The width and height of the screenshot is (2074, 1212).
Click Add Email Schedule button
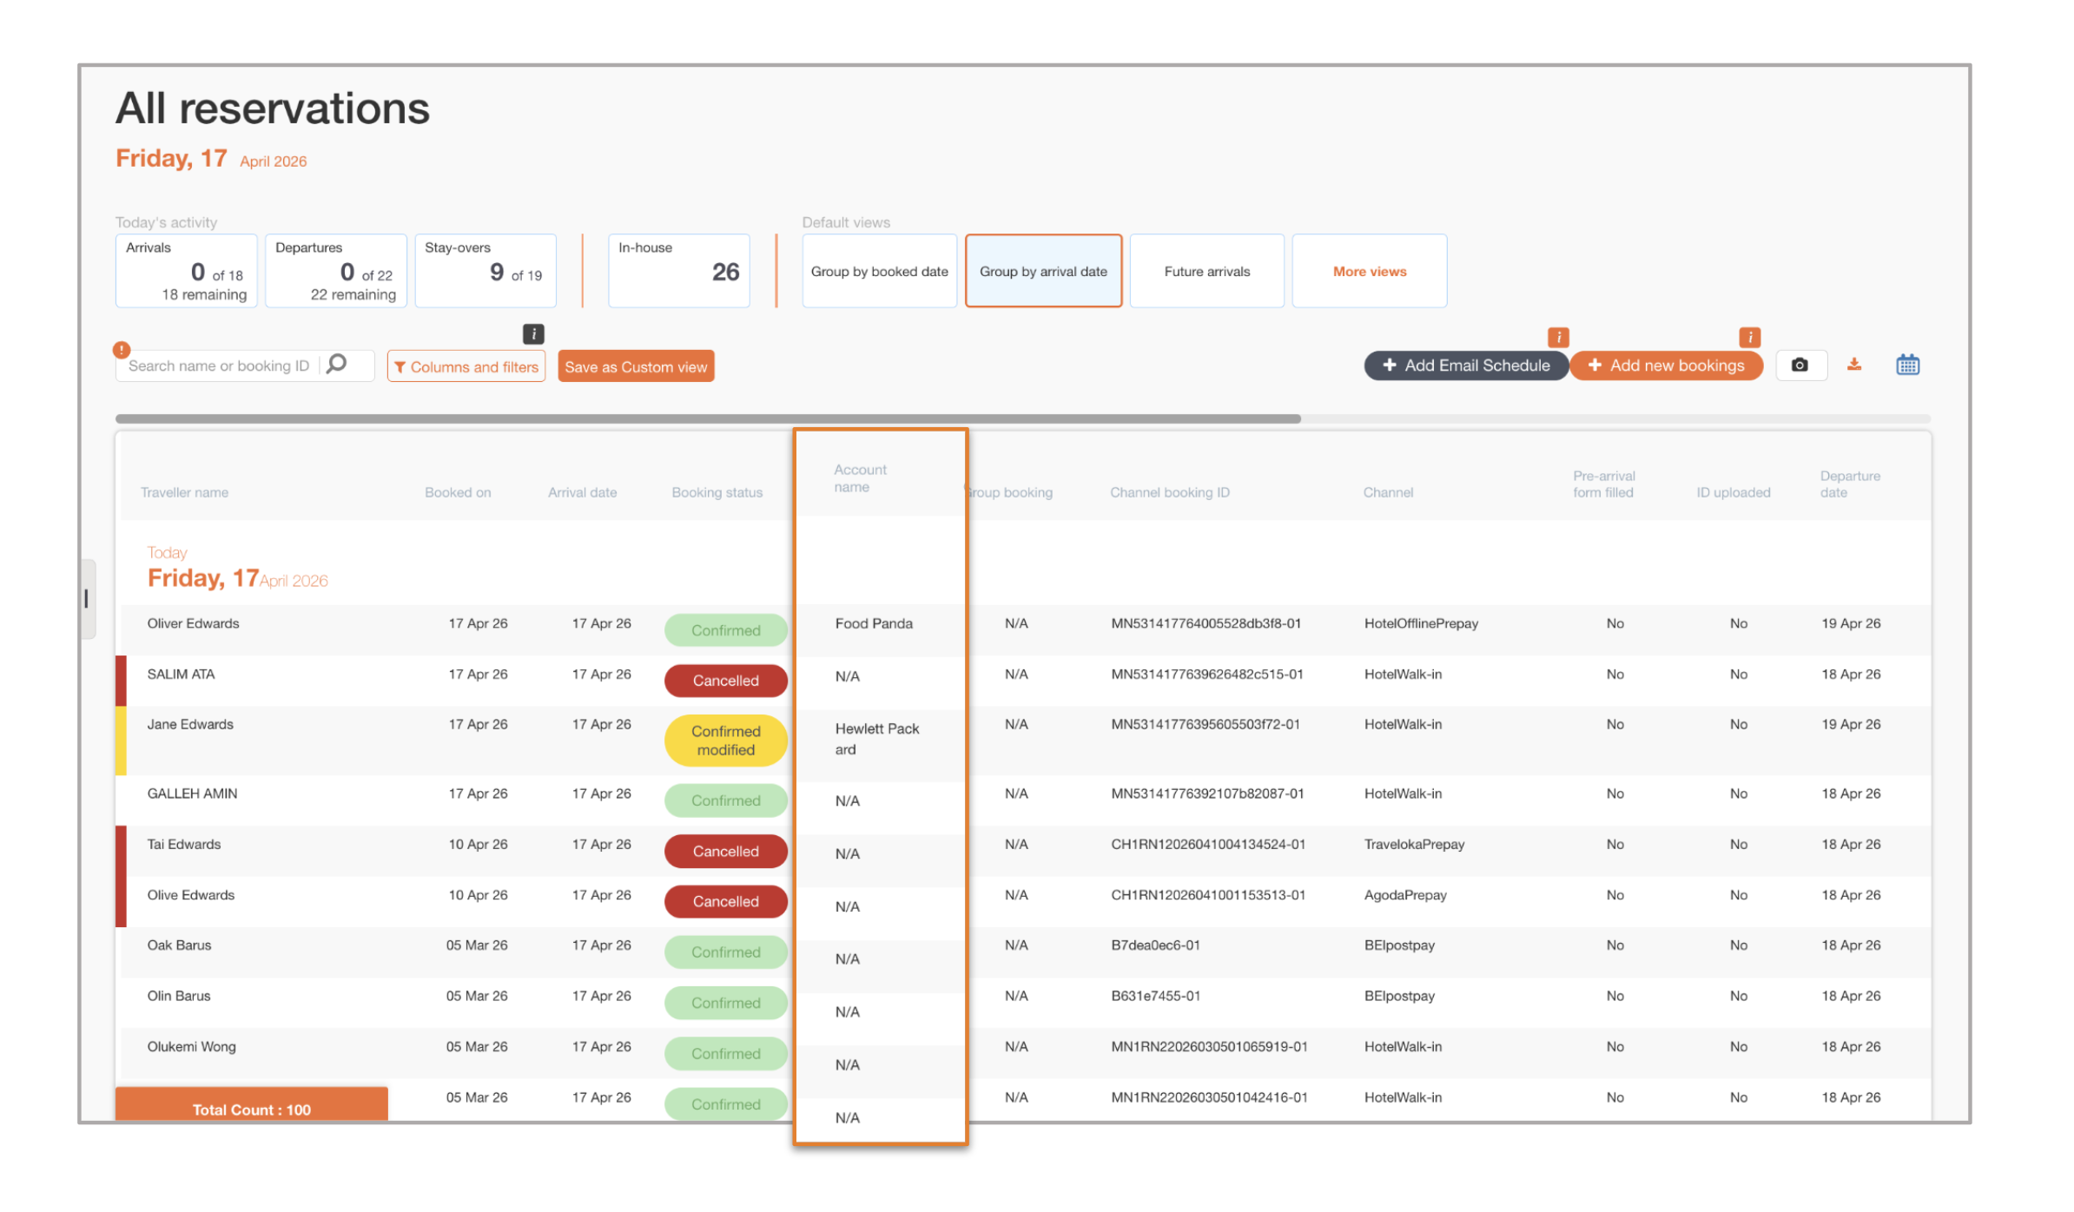click(1465, 366)
